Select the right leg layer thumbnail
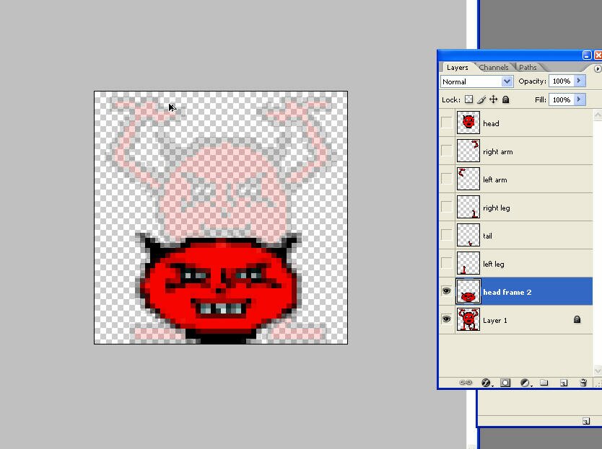602x449 pixels. 468,207
